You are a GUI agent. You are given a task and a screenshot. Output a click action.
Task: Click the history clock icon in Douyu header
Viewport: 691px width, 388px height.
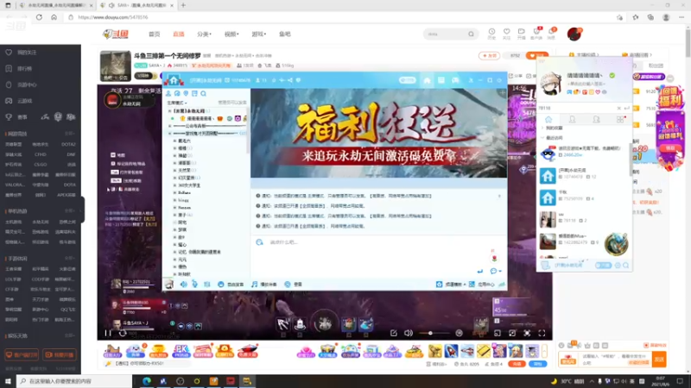491,32
